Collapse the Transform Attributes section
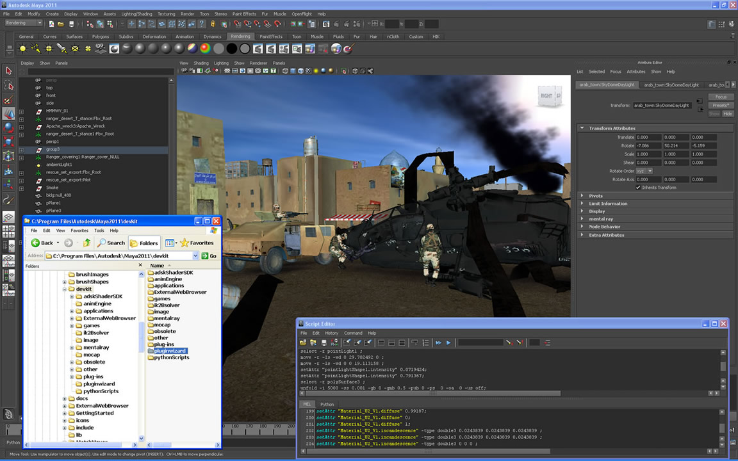The width and height of the screenshot is (738, 461). click(582, 128)
